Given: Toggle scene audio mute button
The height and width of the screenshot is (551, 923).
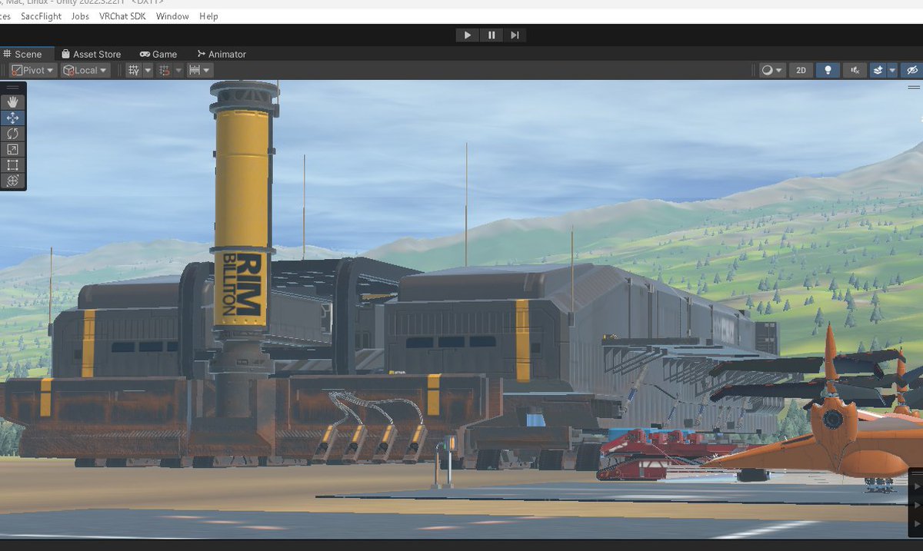Looking at the screenshot, I should click(x=855, y=70).
